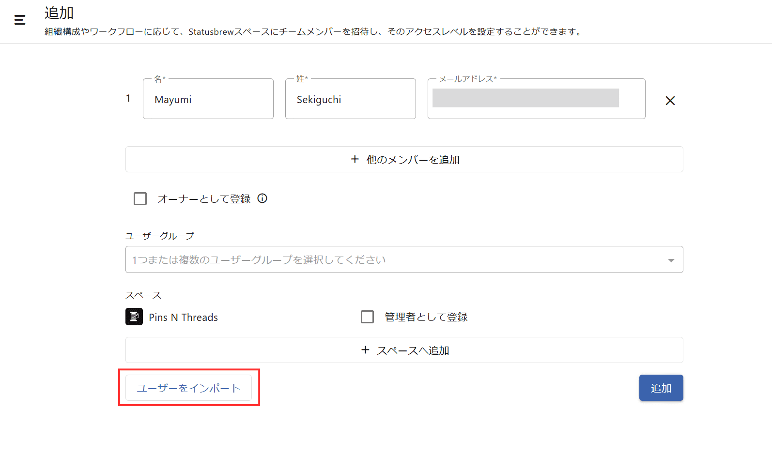Click into the メールアドレス input field
The image size is (772, 455).
pyautogui.click(x=536, y=100)
